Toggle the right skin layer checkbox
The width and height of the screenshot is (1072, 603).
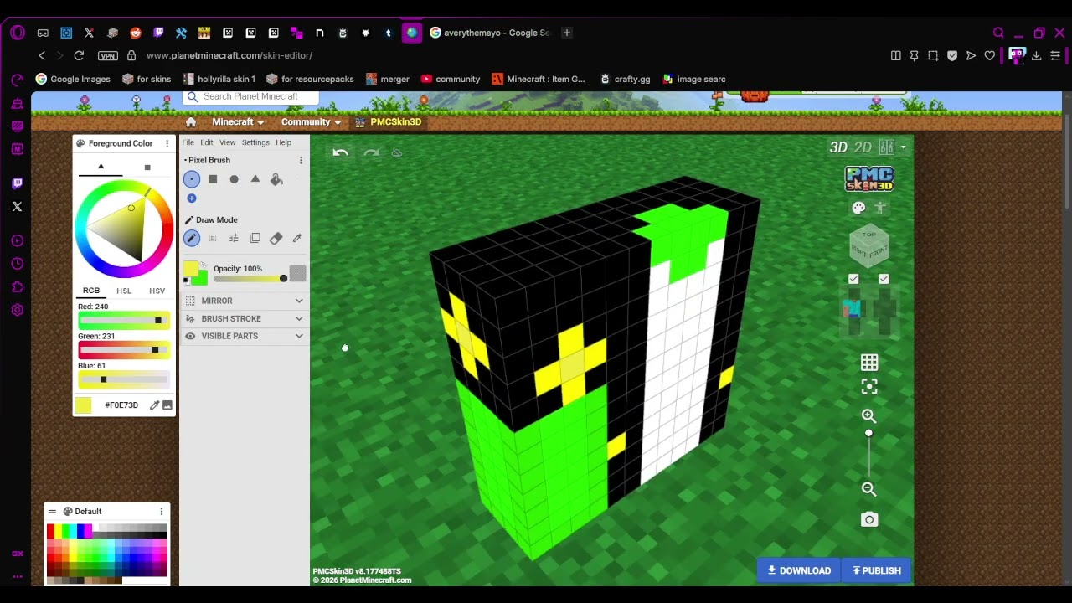point(884,279)
